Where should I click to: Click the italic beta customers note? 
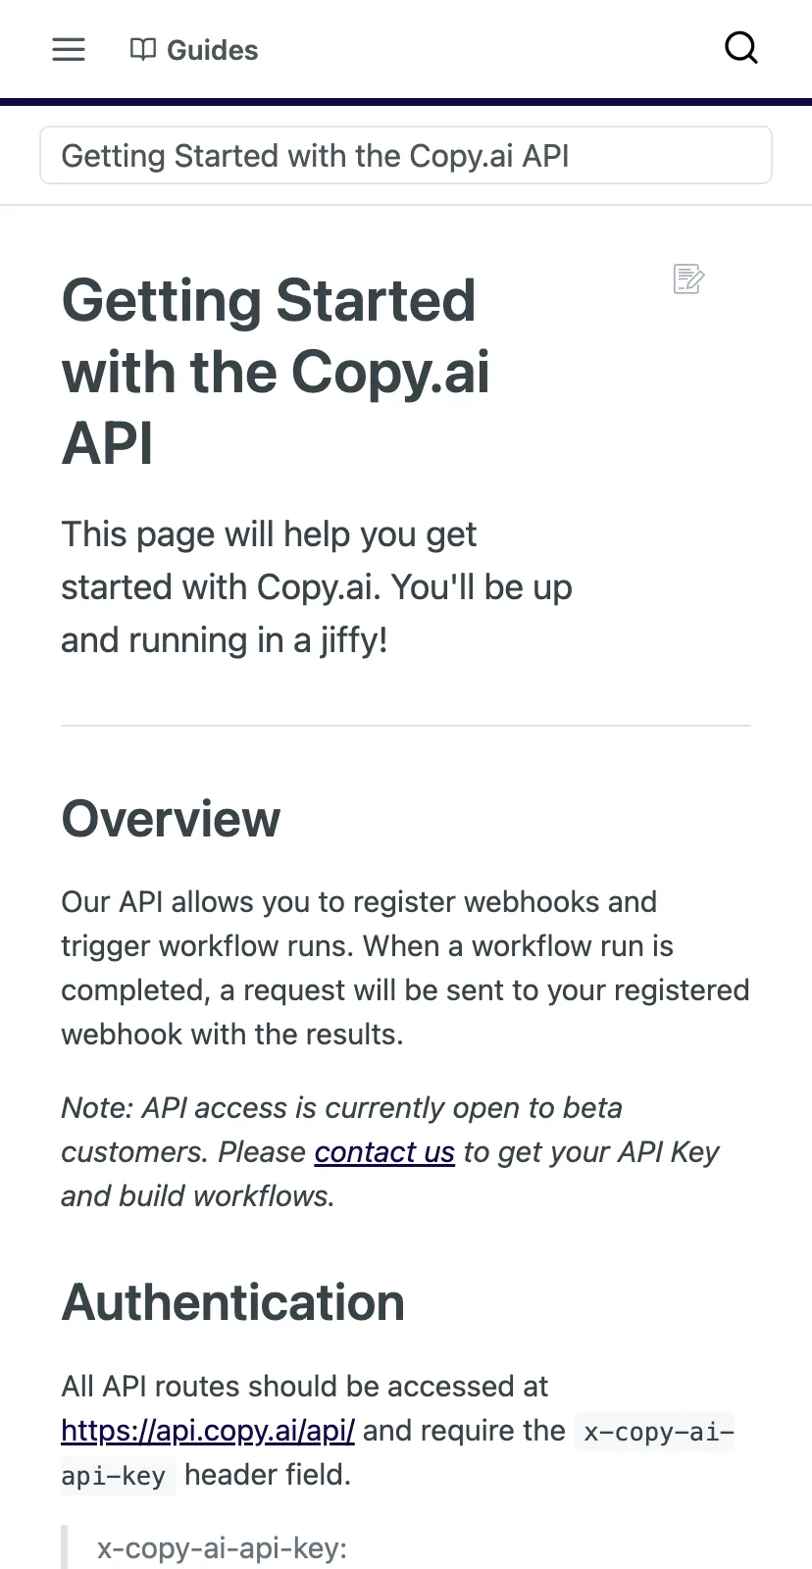390,1151
